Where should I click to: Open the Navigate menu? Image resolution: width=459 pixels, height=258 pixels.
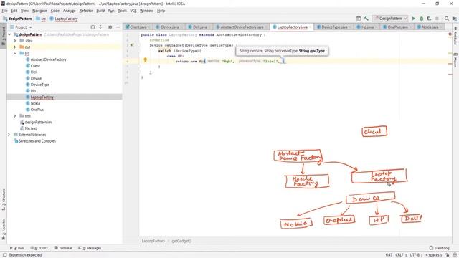pyautogui.click(x=39, y=11)
